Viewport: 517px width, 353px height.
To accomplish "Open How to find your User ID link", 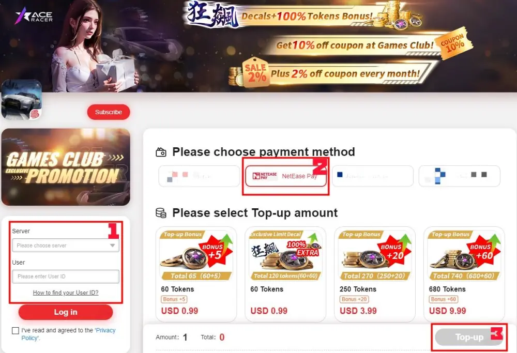I will coord(66,293).
